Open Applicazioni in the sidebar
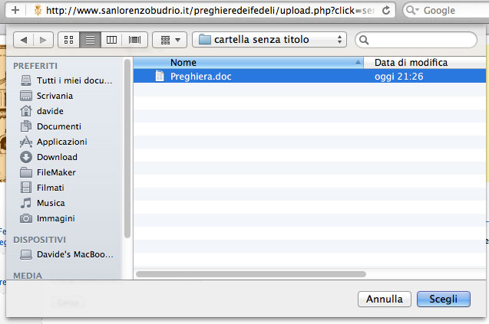 [x=54, y=142]
